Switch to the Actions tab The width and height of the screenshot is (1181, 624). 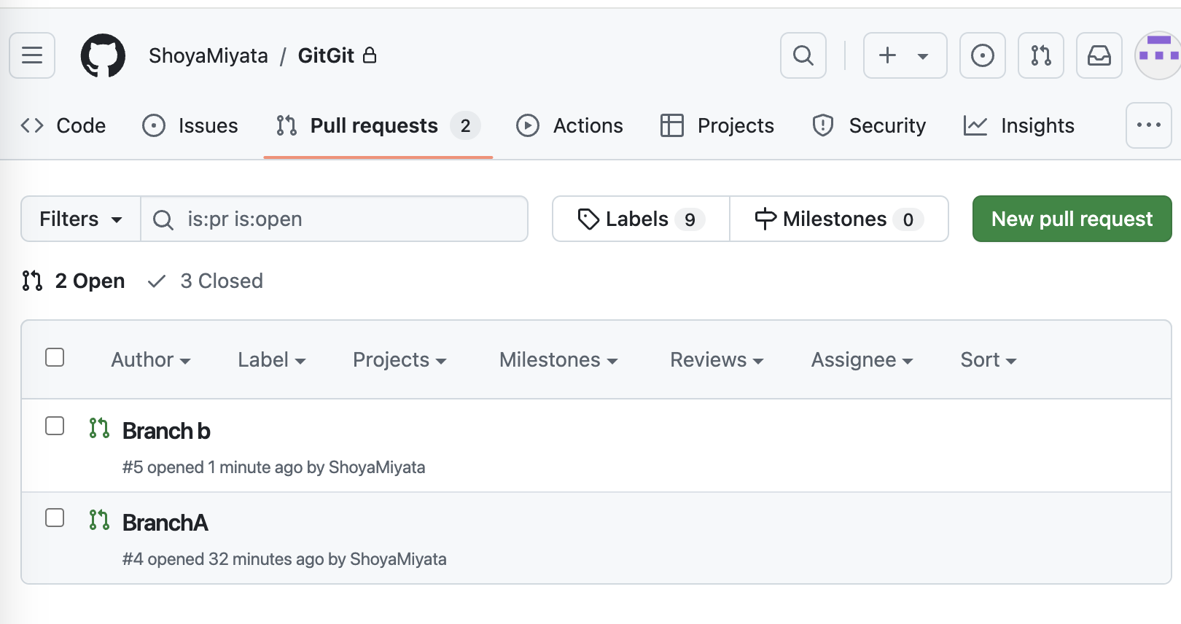pos(569,126)
